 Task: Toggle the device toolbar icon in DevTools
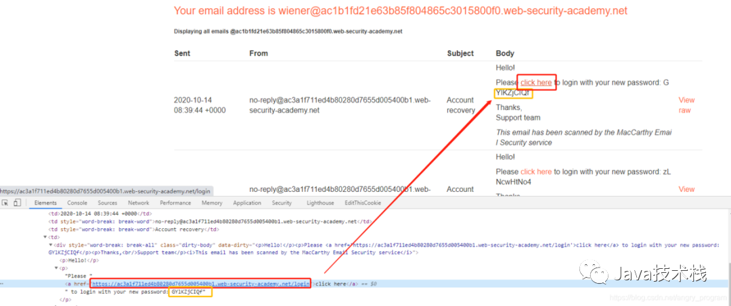click(17, 203)
